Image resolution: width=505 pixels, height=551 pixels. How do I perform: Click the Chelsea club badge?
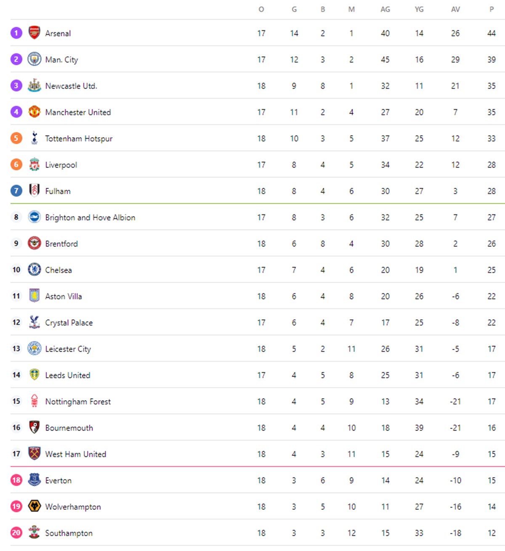click(34, 269)
